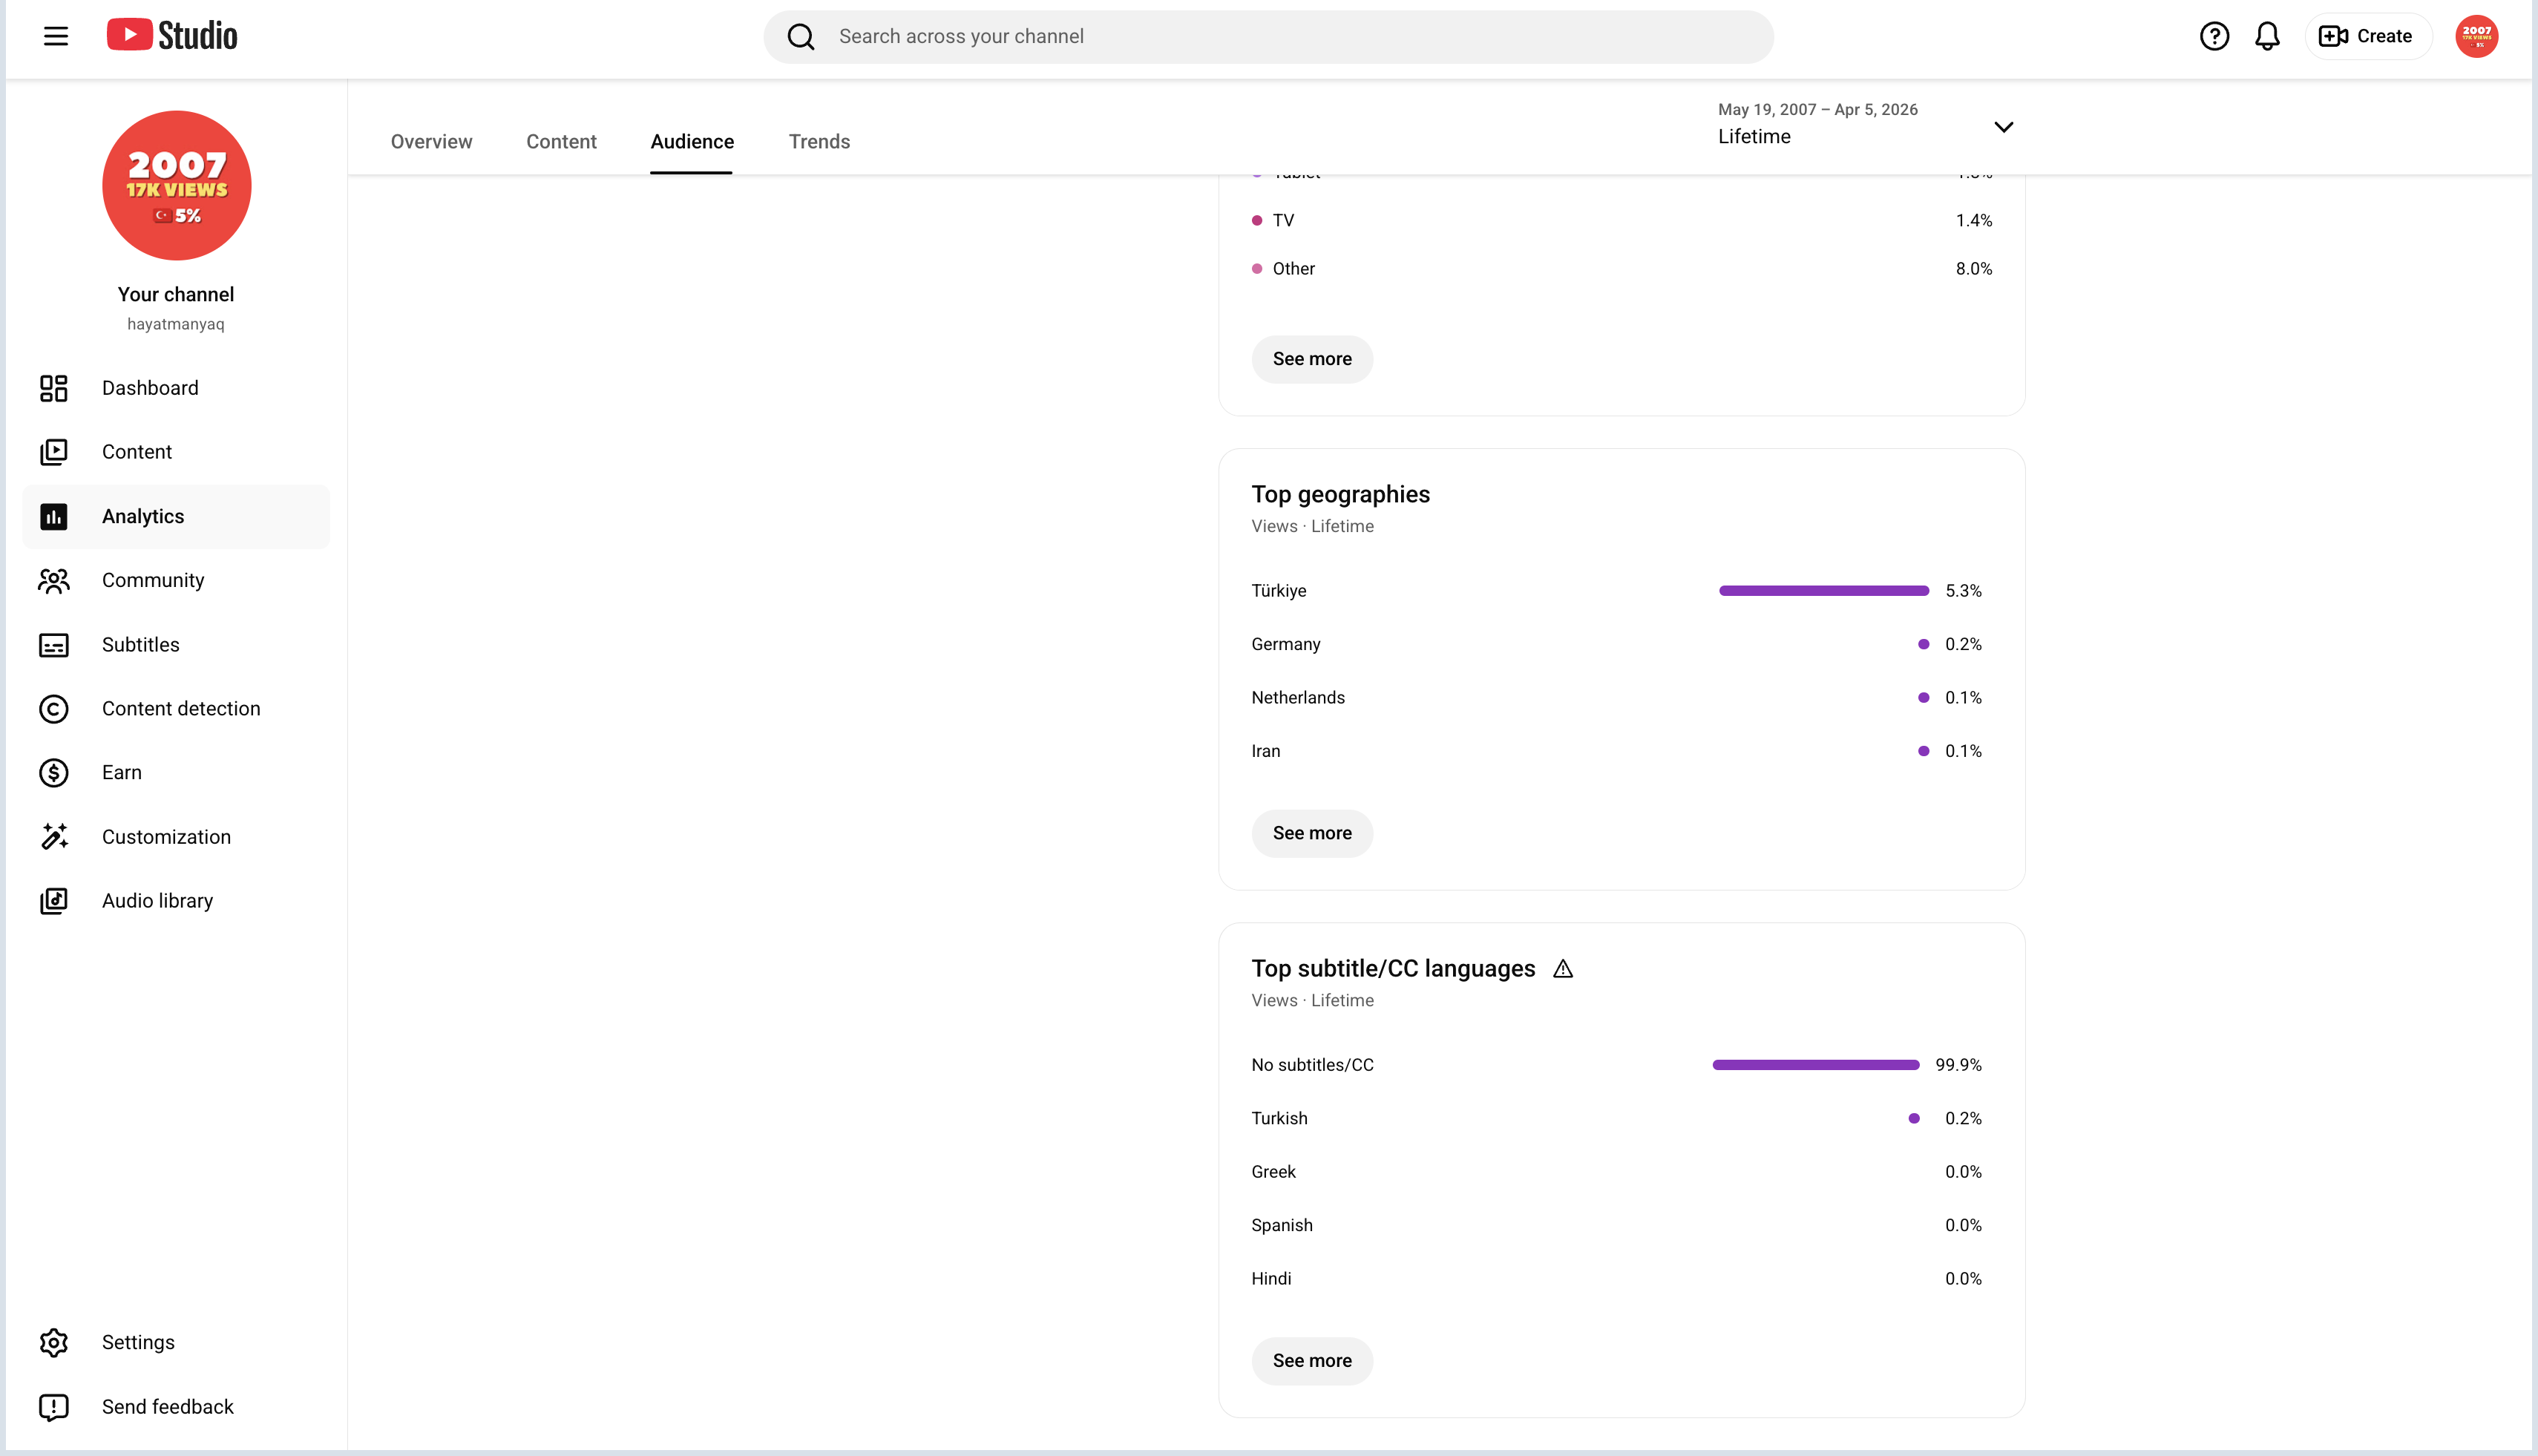This screenshot has height=1456, width=2538.
Task: Switch to the Overview tab
Action: tap(431, 142)
